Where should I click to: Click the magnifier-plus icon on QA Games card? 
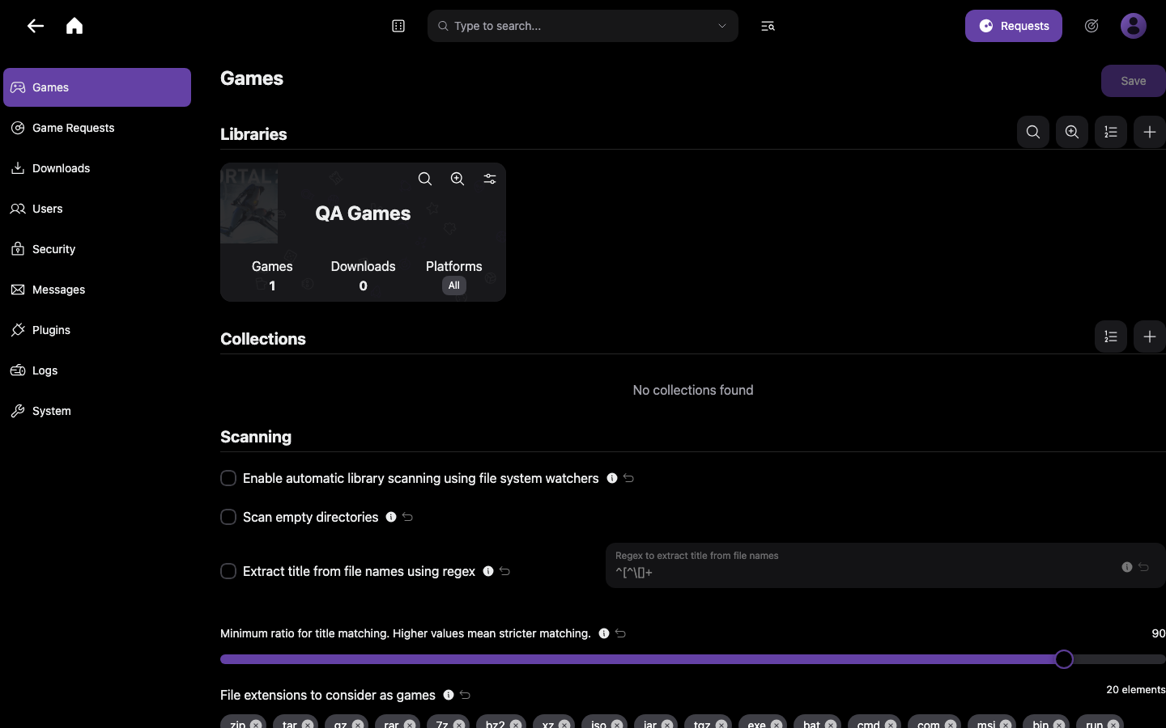457,179
